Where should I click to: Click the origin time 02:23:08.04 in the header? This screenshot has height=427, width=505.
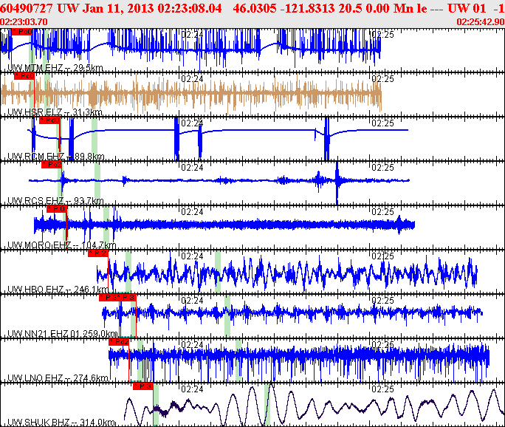(x=190, y=8)
